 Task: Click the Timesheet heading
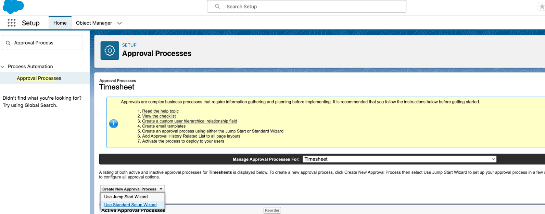(117, 87)
